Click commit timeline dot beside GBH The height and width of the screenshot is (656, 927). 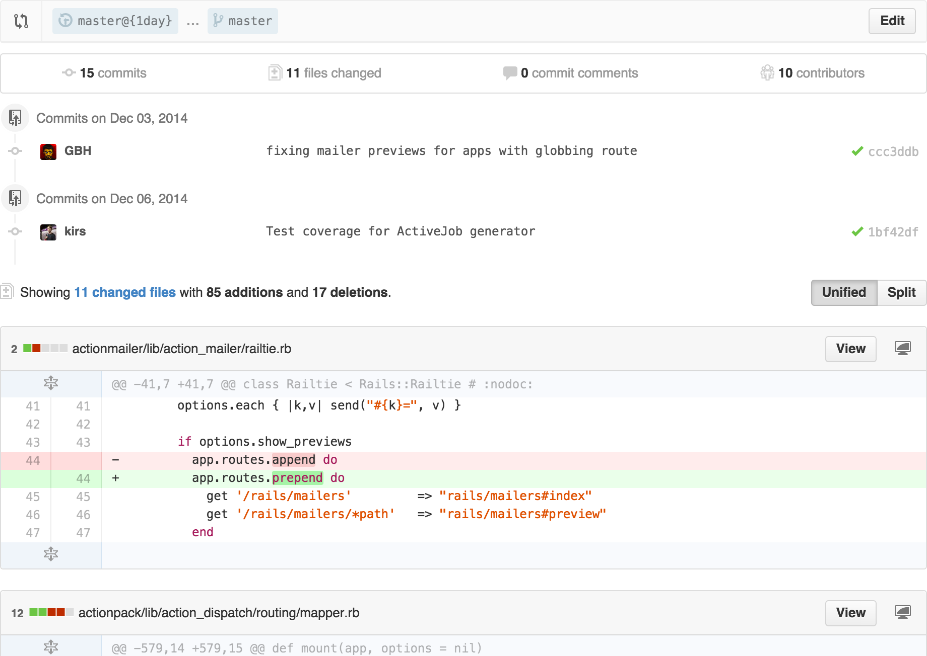15,151
